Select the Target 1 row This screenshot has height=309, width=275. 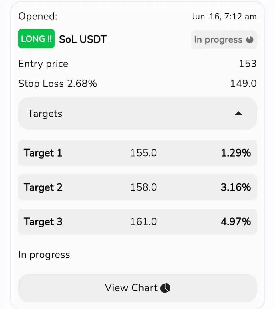[137, 153]
